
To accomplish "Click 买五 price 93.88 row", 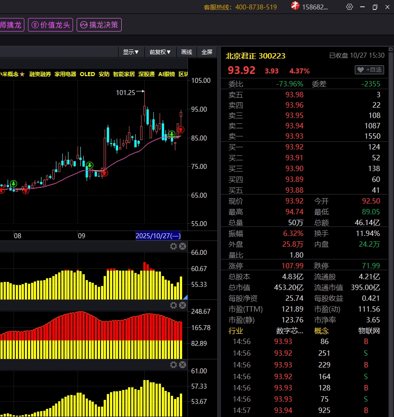I will (304, 190).
